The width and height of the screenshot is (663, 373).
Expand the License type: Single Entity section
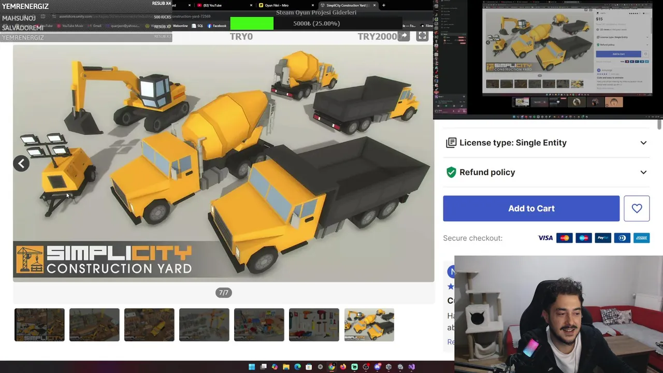547,142
